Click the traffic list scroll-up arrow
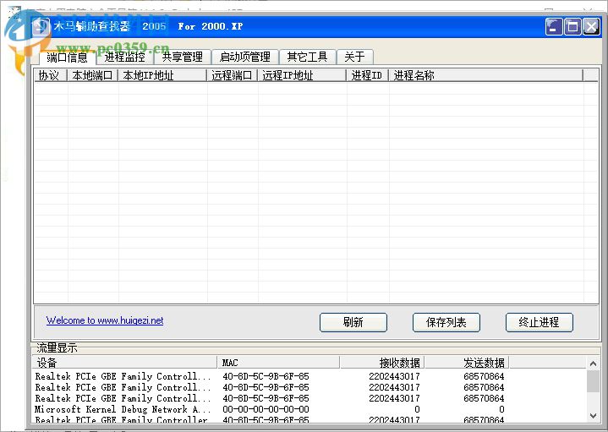This screenshot has width=608, height=432. pyautogui.click(x=593, y=364)
